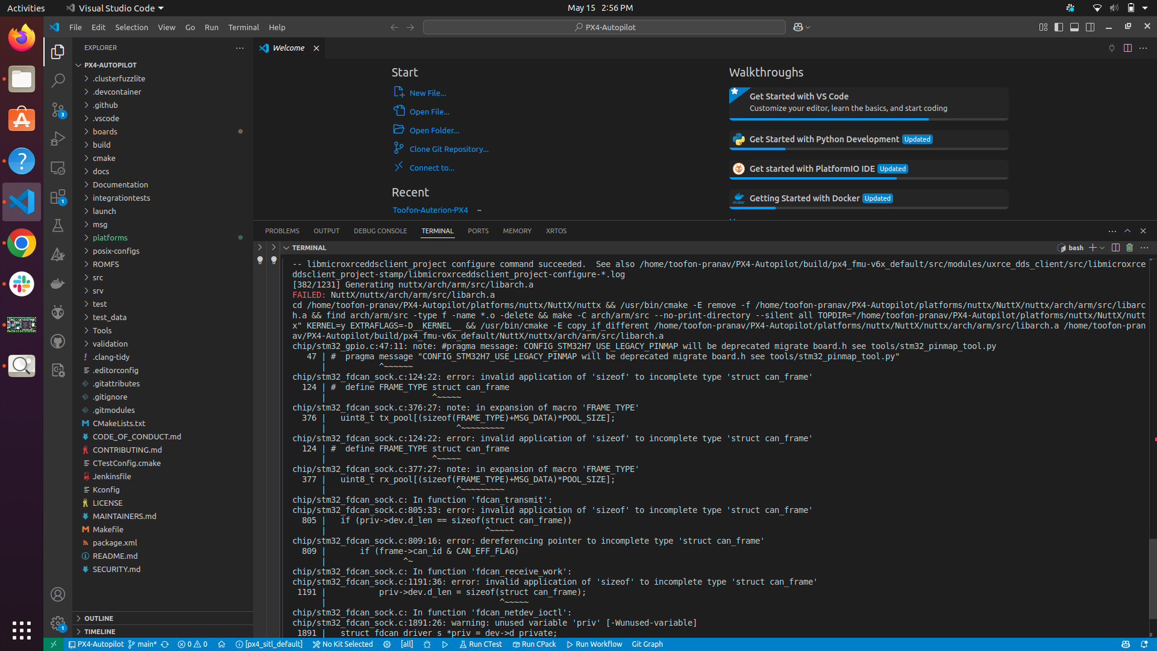This screenshot has height=651, width=1157.
Task: Switch to the PORTS panel tab
Action: (x=478, y=231)
